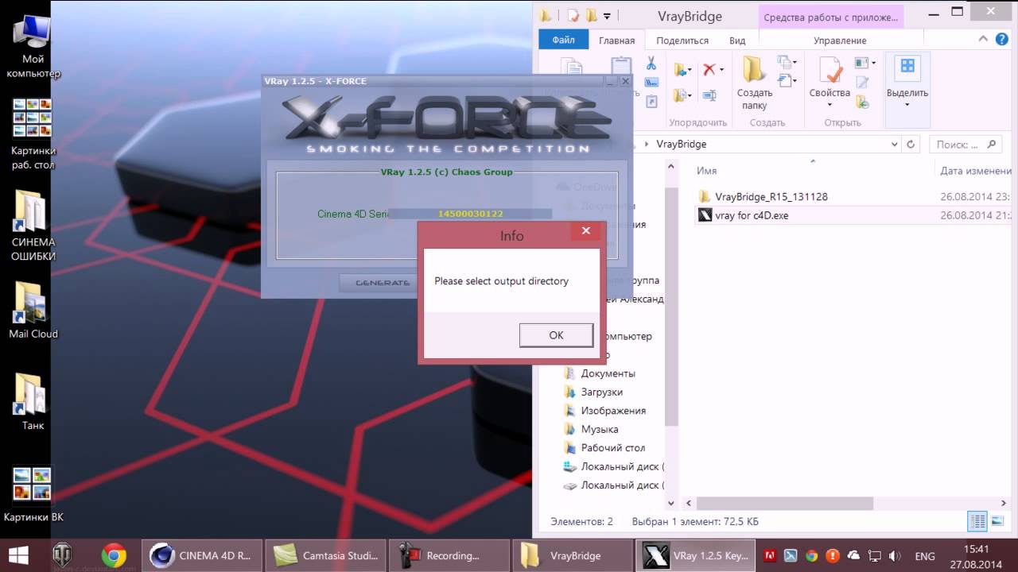The width and height of the screenshot is (1018, 572).
Task: Click the Свойства properties icon
Action: (830, 70)
